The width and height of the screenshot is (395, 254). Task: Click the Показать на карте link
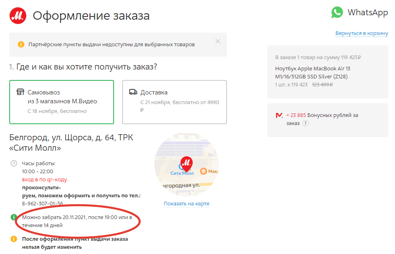tap(186, 203)
